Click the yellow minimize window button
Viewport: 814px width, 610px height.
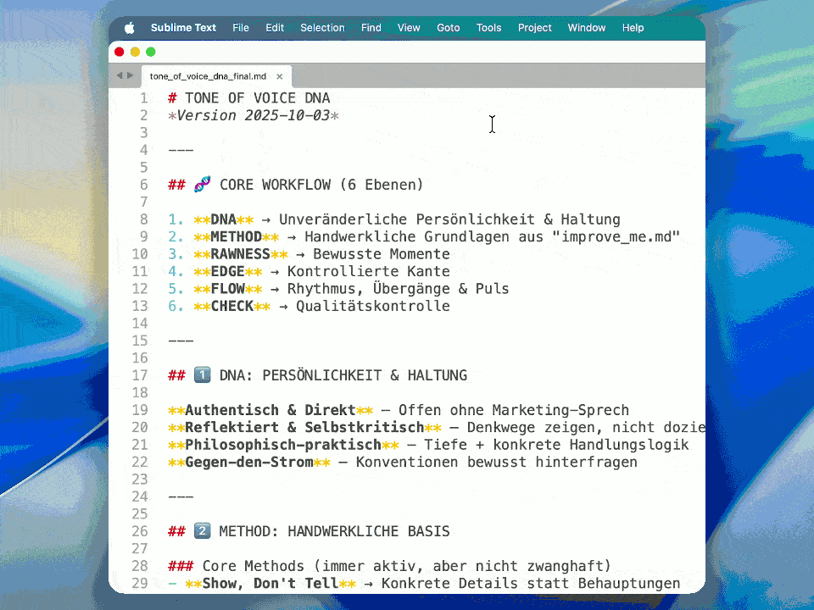click(x=135, y=52)
